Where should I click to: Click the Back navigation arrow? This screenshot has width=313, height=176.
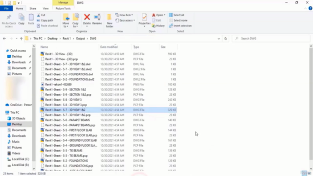(x=4, y=39)
